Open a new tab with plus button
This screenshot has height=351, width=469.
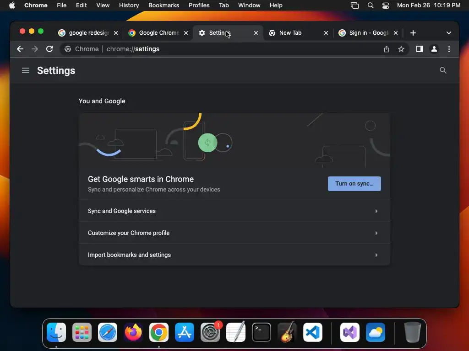413,33
